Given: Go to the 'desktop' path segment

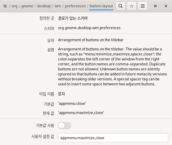Looking at the screenshot, I should (x=44, y=6).
